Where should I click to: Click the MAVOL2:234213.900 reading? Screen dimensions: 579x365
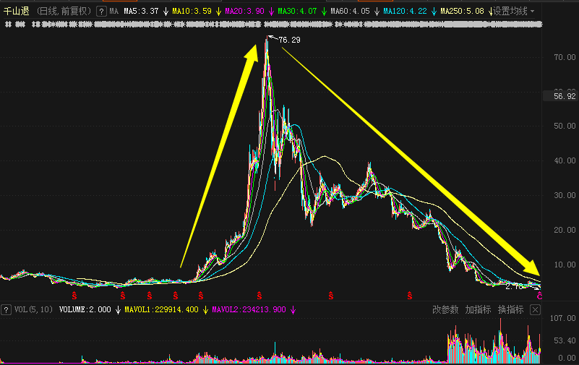click(249, 309)
